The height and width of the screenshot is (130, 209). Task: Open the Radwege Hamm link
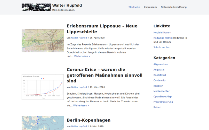click(x=163, y=38)
